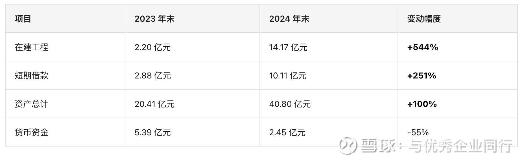The width and height of the screenshot is (528, 162).
Task: Select the 10.11 亿元 cell
Action: click(287, 76)
